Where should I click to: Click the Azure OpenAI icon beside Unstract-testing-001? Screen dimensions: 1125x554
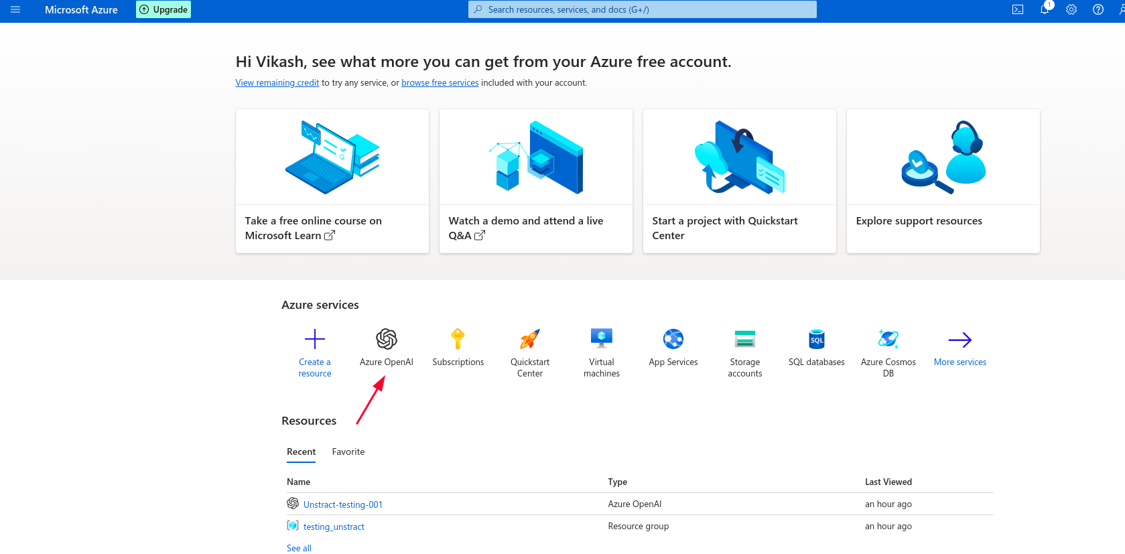click(x=293, y=503)
